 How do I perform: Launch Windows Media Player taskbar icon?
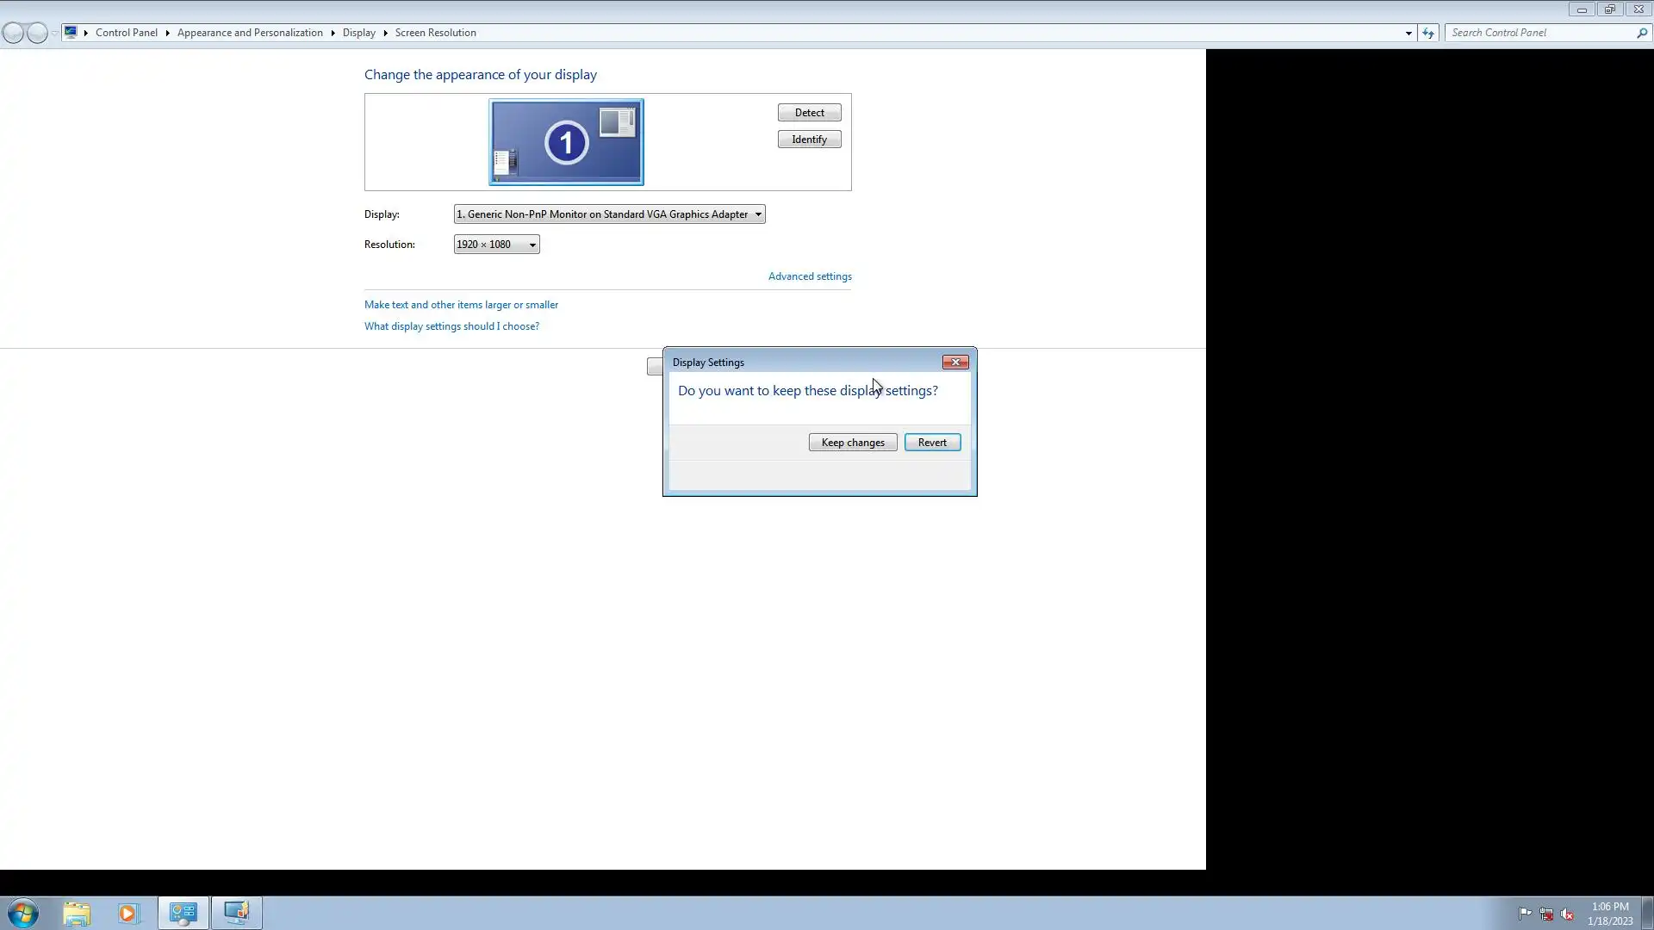128,913
